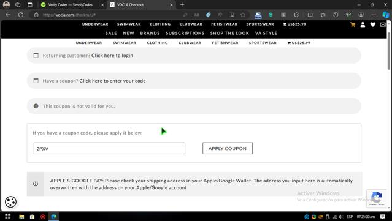Screen dimensions: 392x221
Task: Open the green shield extension icon
Action: coord(271,15)
